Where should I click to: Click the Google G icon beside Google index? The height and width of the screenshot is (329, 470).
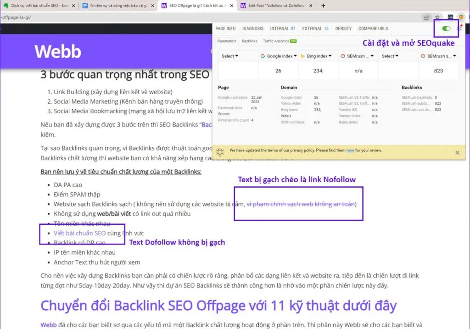coord(263,56)
